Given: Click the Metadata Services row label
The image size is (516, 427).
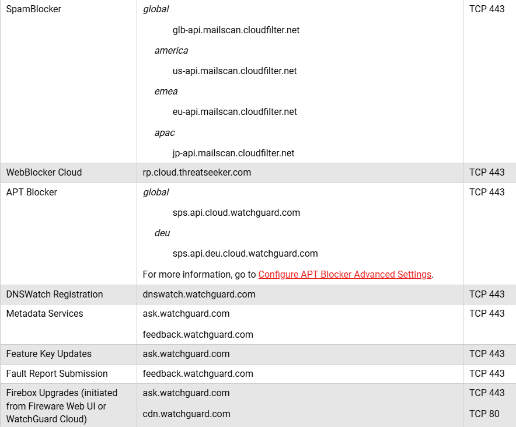Looking at the screenshot, I should [44, 313].
